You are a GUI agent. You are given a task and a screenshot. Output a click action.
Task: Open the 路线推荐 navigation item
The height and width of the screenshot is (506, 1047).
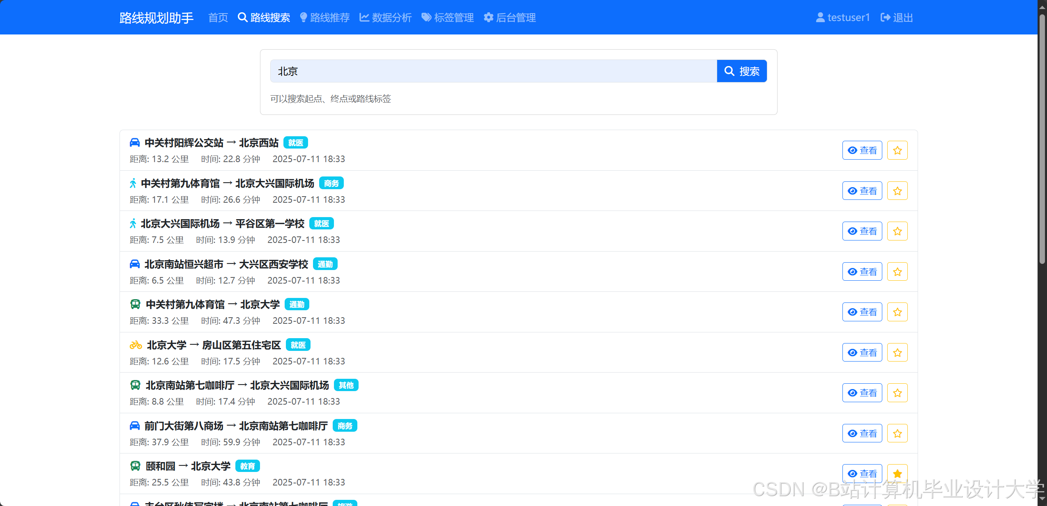point(325,18)
